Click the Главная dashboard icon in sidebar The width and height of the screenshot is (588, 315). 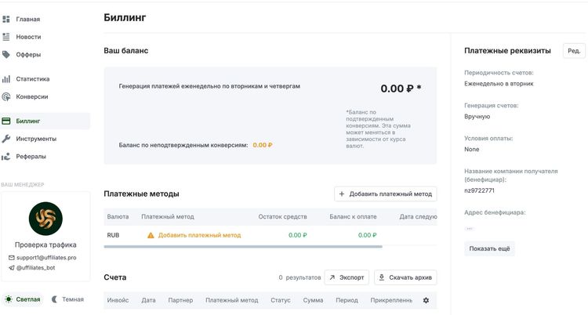point(6,19)
